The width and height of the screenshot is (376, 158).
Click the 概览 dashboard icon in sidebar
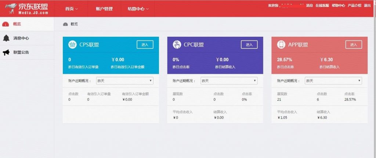[6, 24]
